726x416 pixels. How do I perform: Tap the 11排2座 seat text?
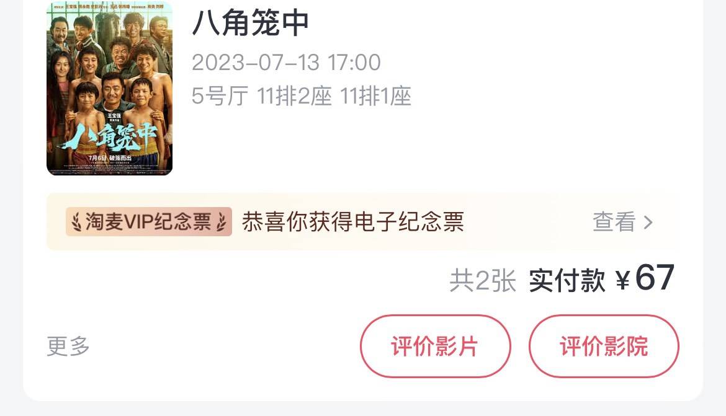coord(294,96)
